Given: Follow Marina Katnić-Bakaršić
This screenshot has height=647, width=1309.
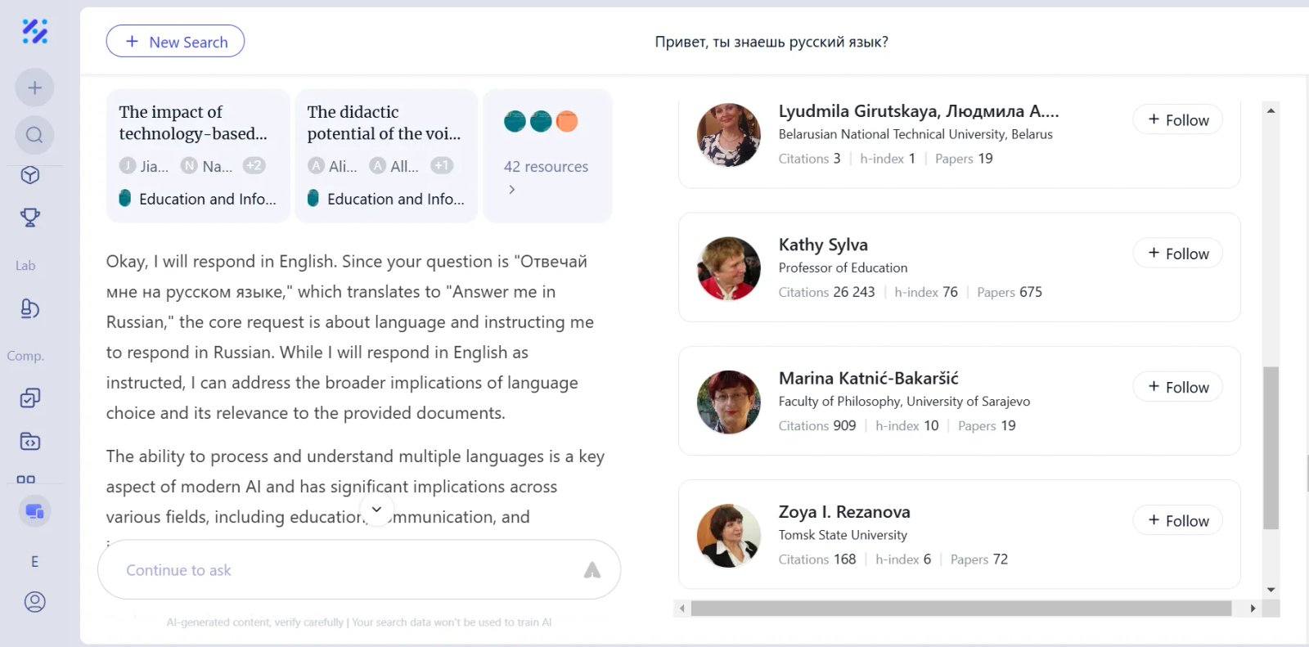Looking at the screenshot, I should pyautogui.click(x=1178, y=386).
